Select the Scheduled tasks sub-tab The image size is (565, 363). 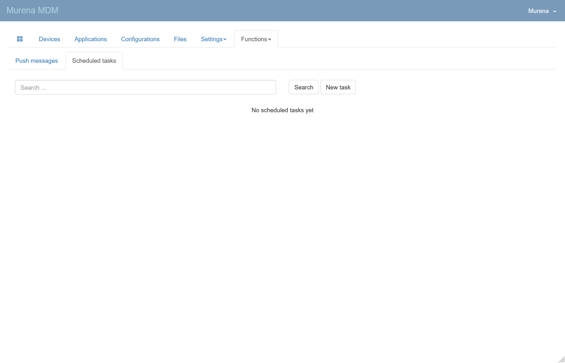click(x=94, y=61)
